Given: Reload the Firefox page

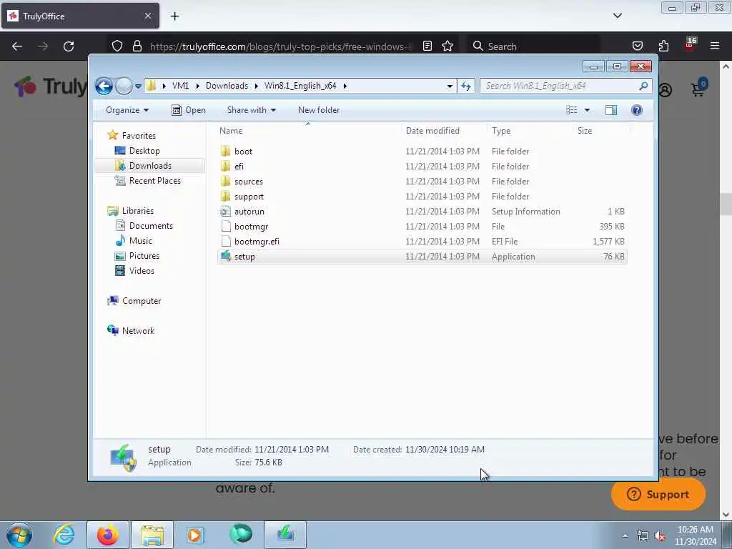Looking at the screenshot, I should click(69, 46).
